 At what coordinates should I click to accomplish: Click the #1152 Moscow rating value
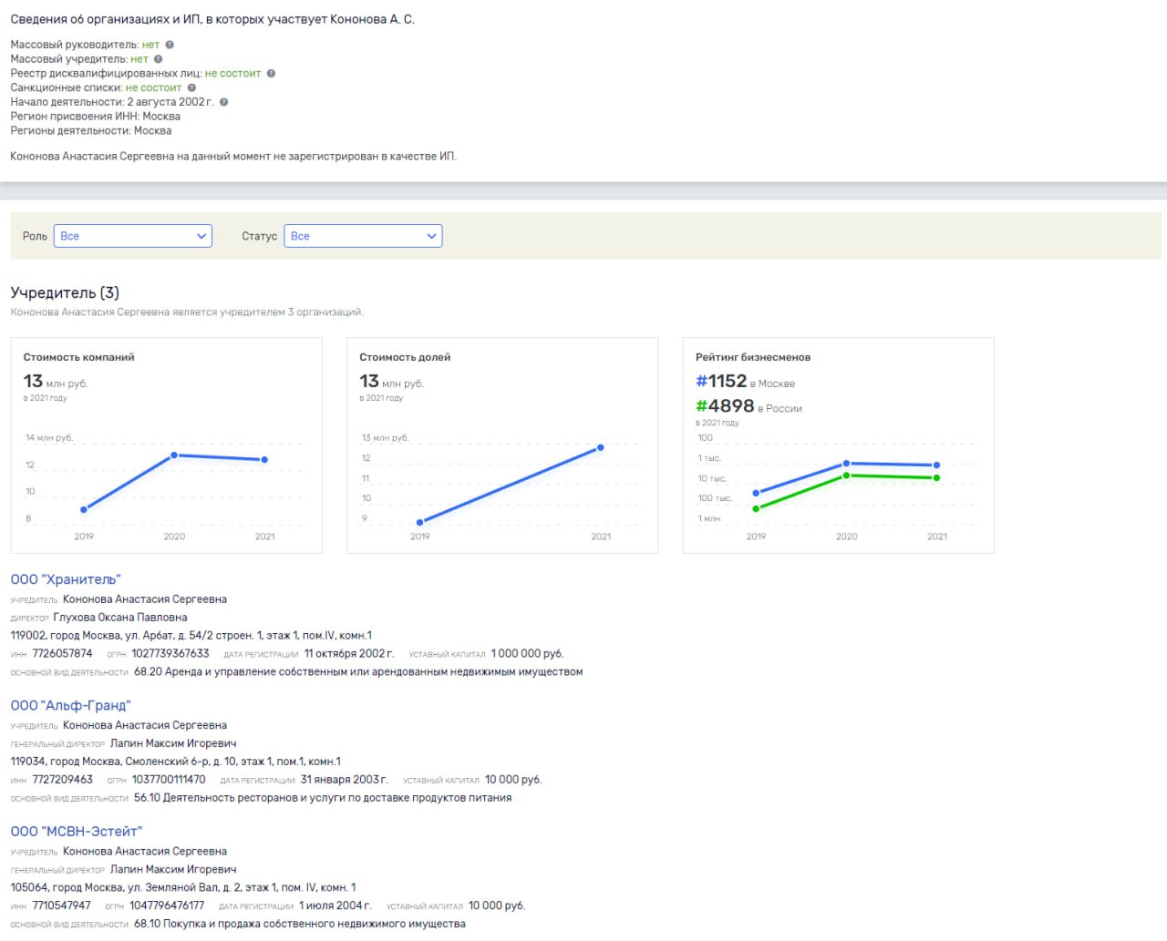click(x=721, y=382)
